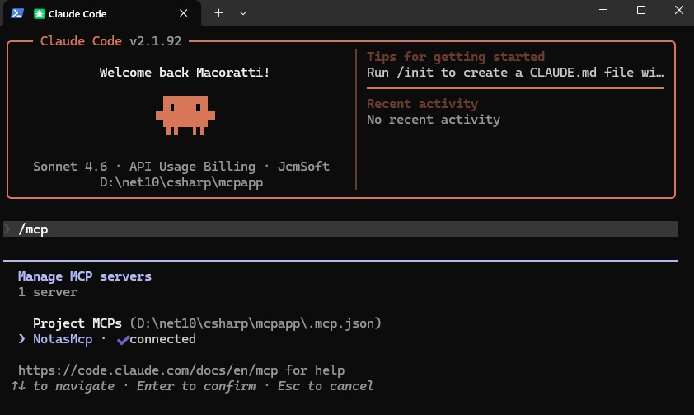Click 'Enter to confirm' hint text
The image size is (694, 415).
(196, 386)
